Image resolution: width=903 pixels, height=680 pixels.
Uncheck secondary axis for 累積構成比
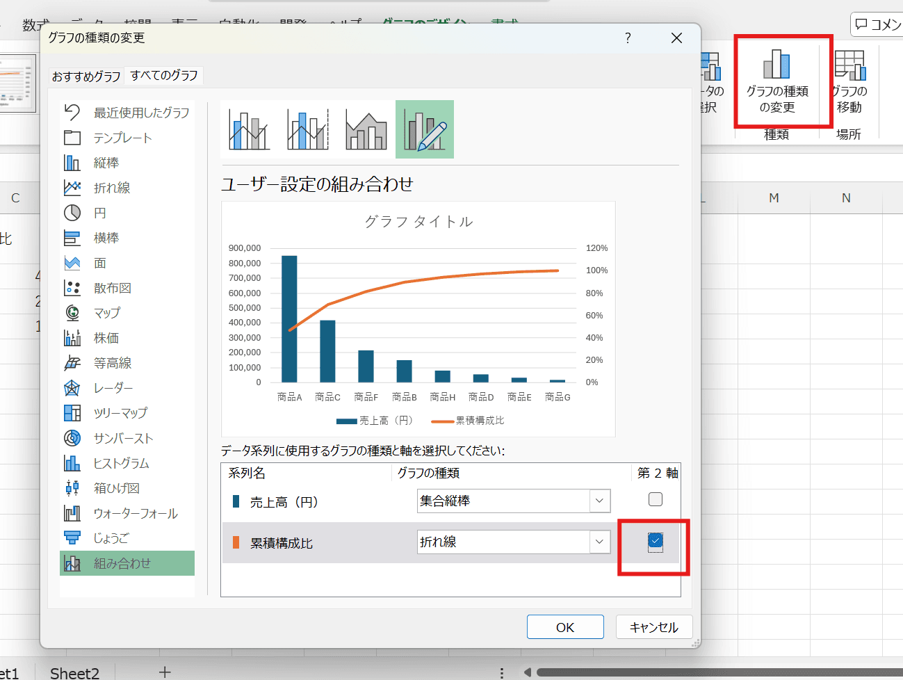click(655, 541)
